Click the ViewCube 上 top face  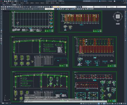pos(118,16)
